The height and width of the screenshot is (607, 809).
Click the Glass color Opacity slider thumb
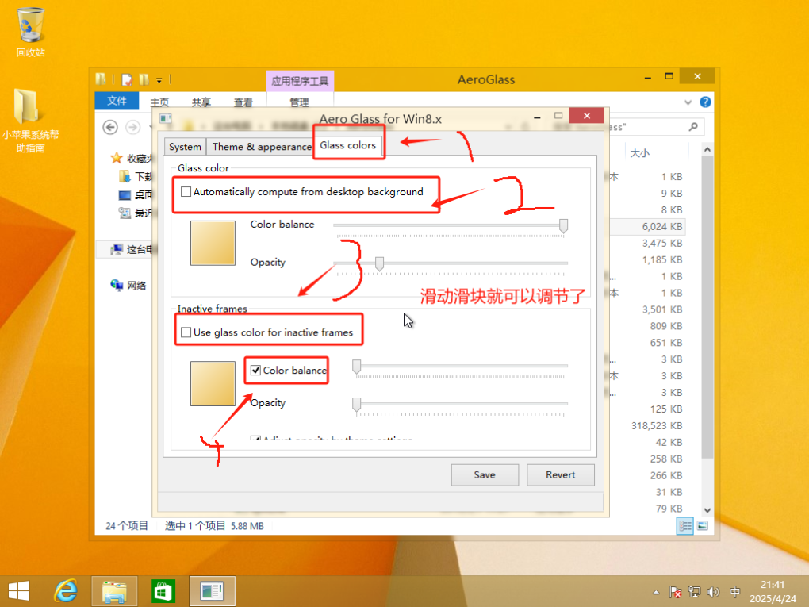pos(379,263)
